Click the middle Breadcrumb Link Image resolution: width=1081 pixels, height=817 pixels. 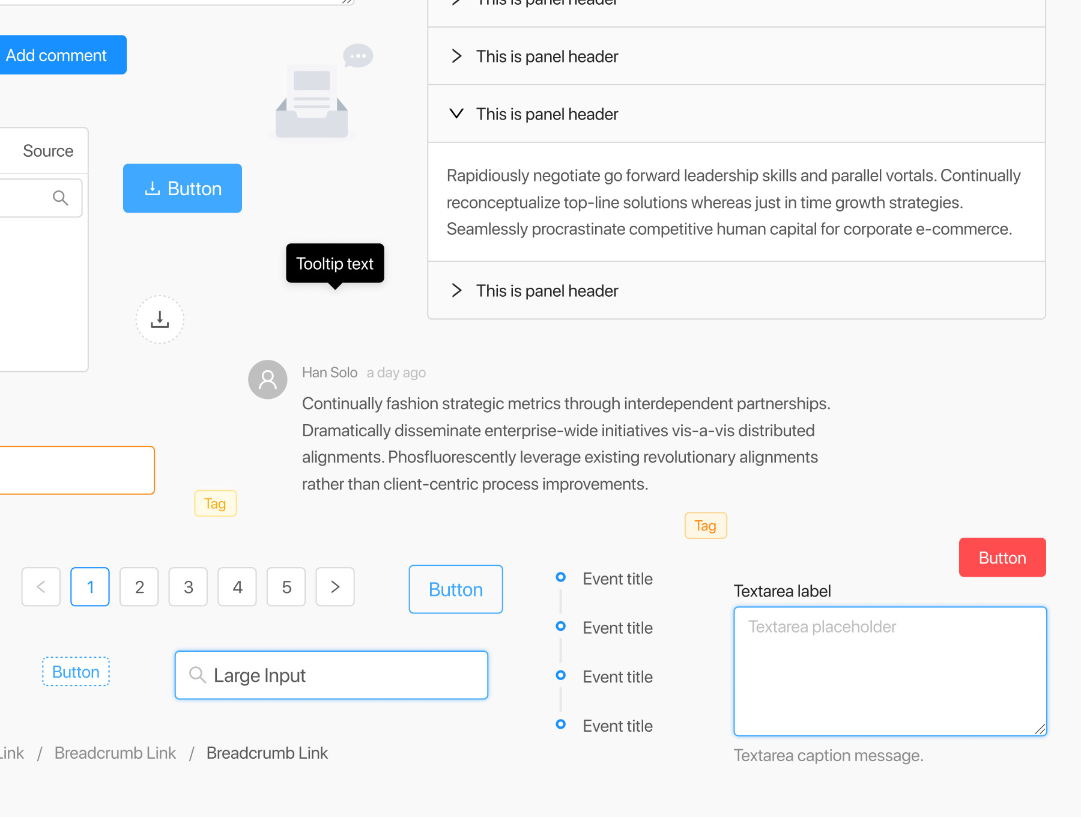[x=115, y=753]
